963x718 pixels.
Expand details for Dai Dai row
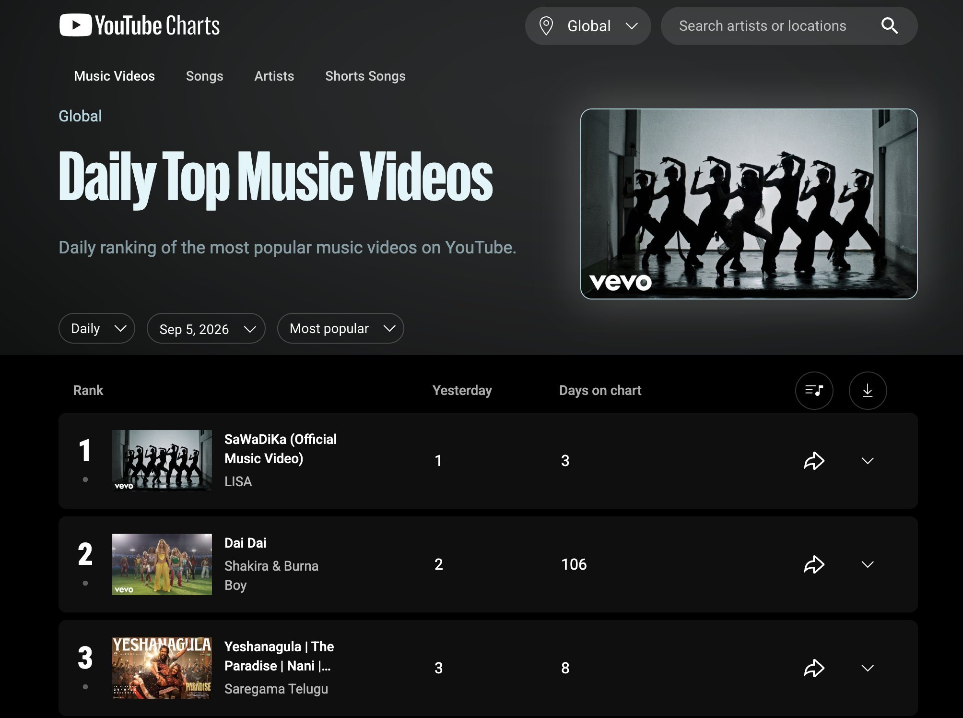(868, 564)
